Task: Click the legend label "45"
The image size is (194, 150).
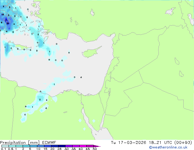Action: click(88, 149)
